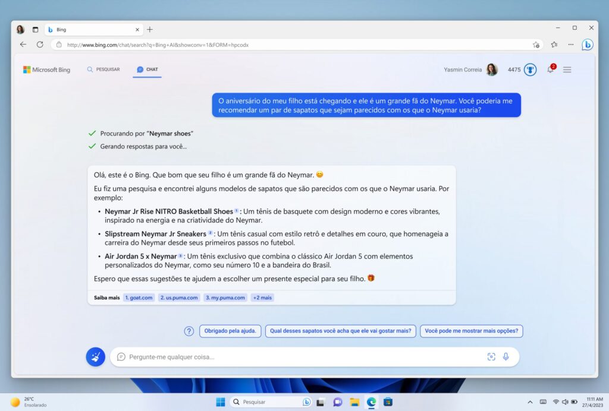Add this page to favorites
The height and width of the screenshot is (411, 609).
coord(536,45)
